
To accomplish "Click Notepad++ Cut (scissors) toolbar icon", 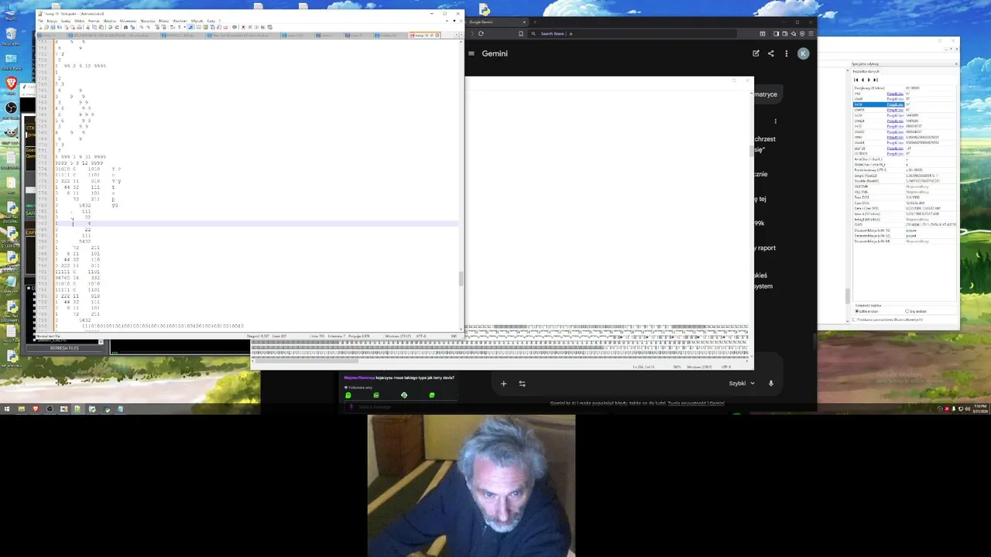I will point(87,27).
